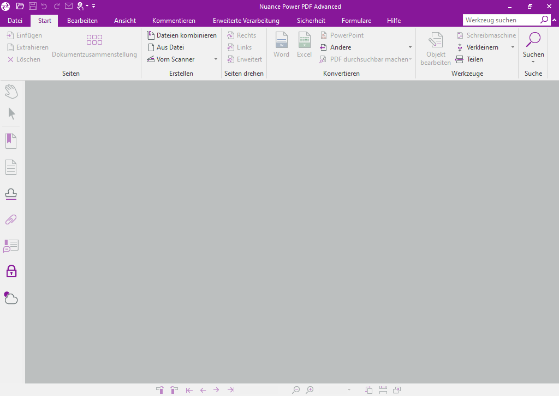The width and height of the screenshot is (559, 396).
Task: Open the Datei menu
Action: coord(15,21)
